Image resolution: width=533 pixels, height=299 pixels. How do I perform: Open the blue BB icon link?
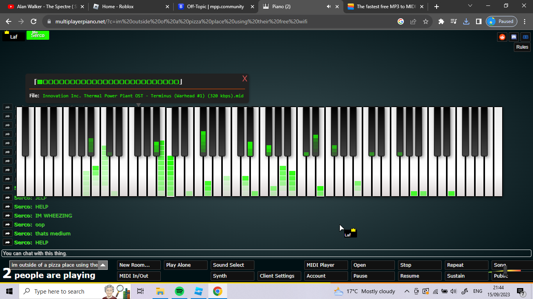click(526, 37)
